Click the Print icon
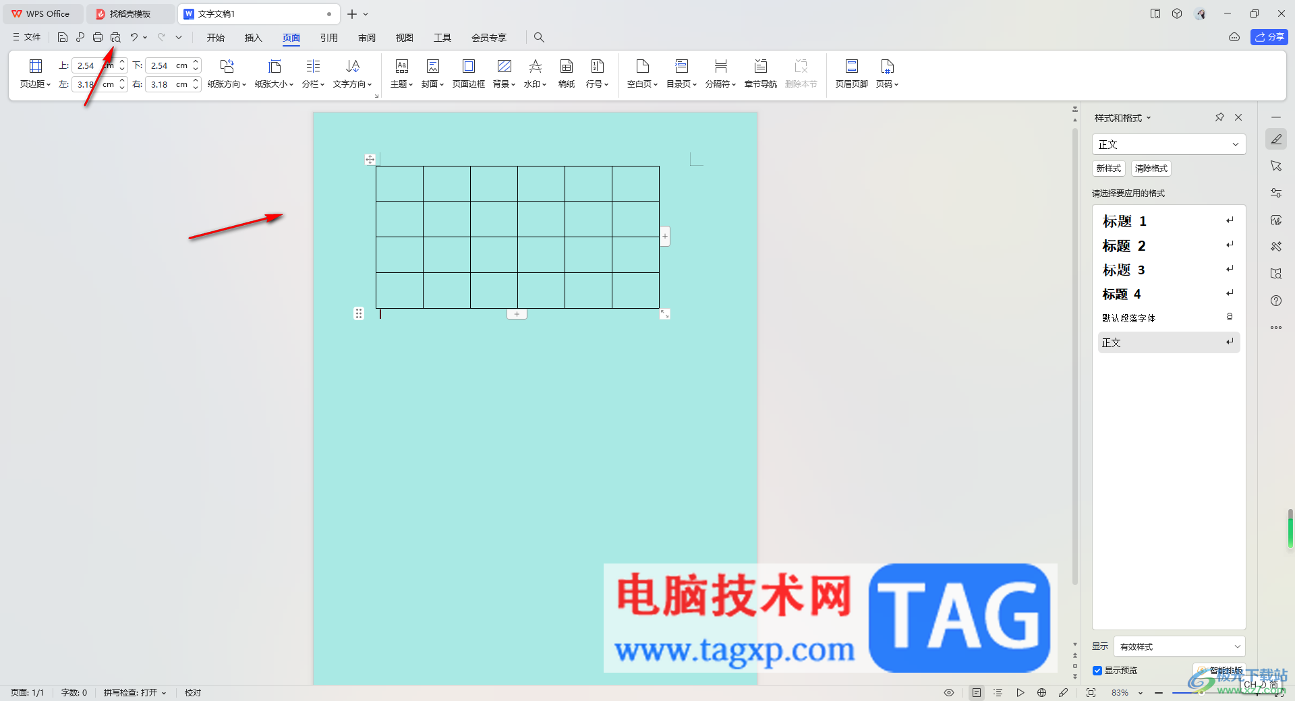This screenshot has width=1295, height=701. pyautogui.click(x=98, y=37)
